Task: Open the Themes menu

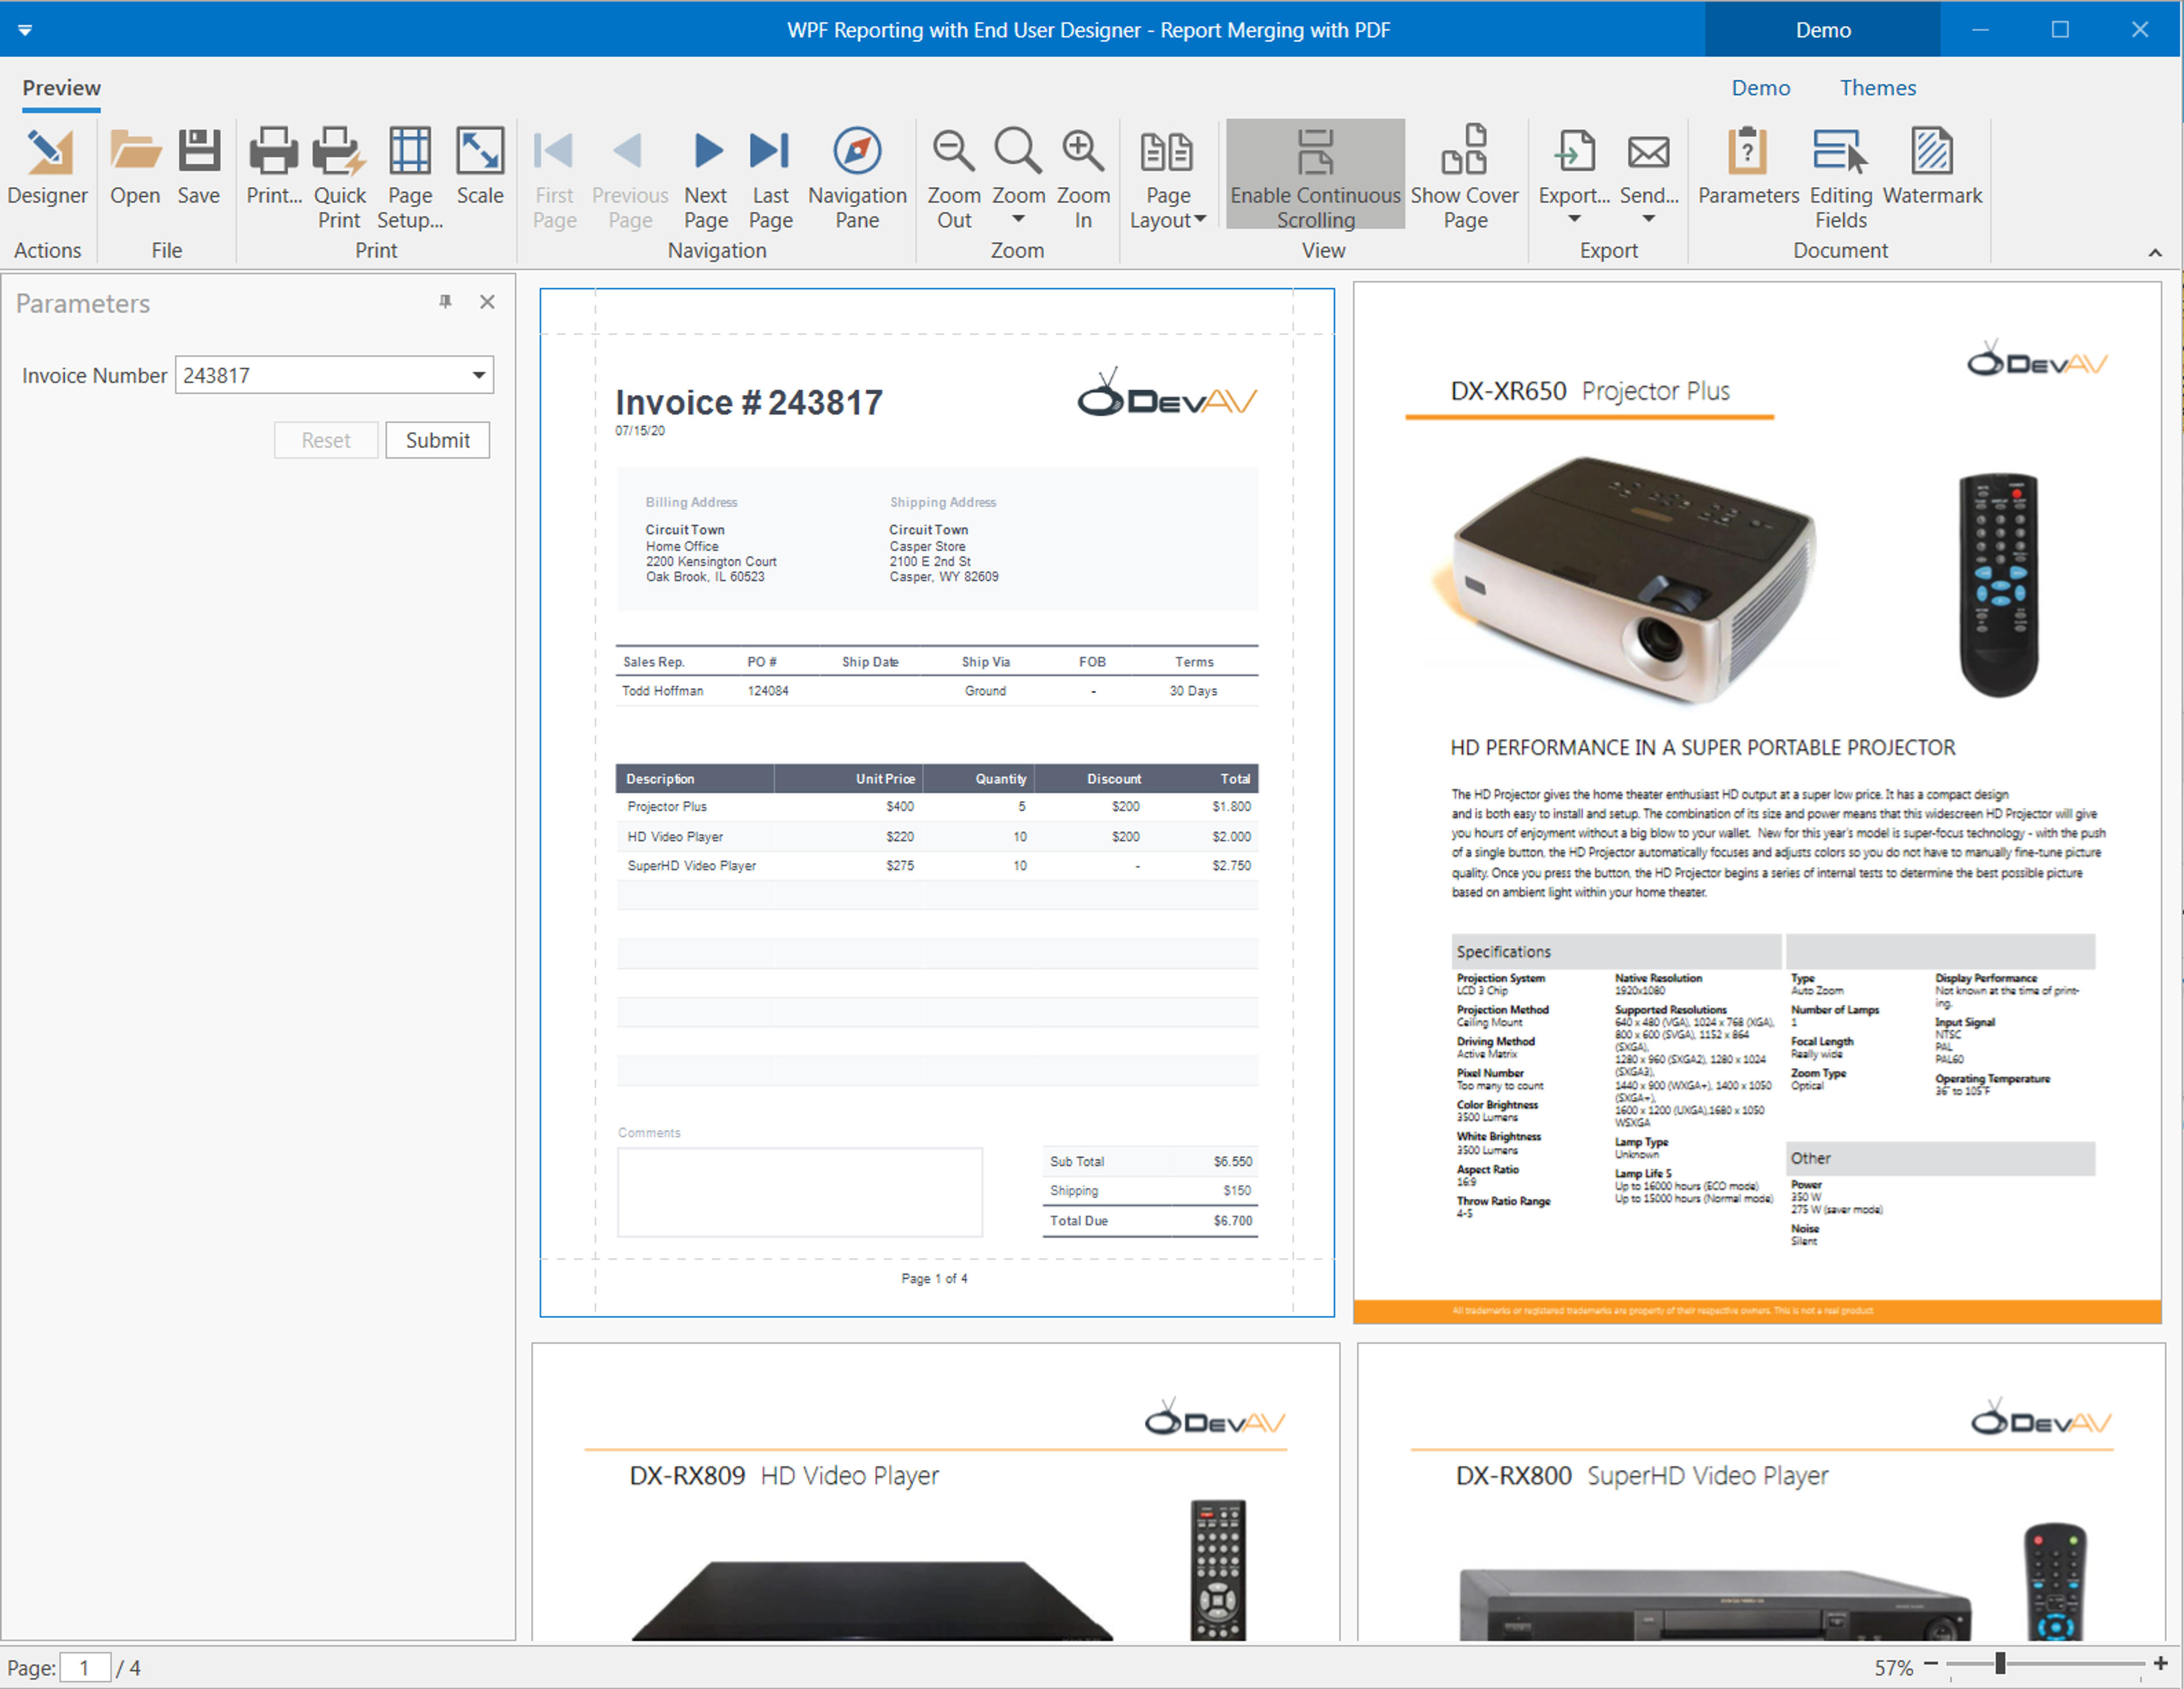Action: click(x=1877, y=88)
